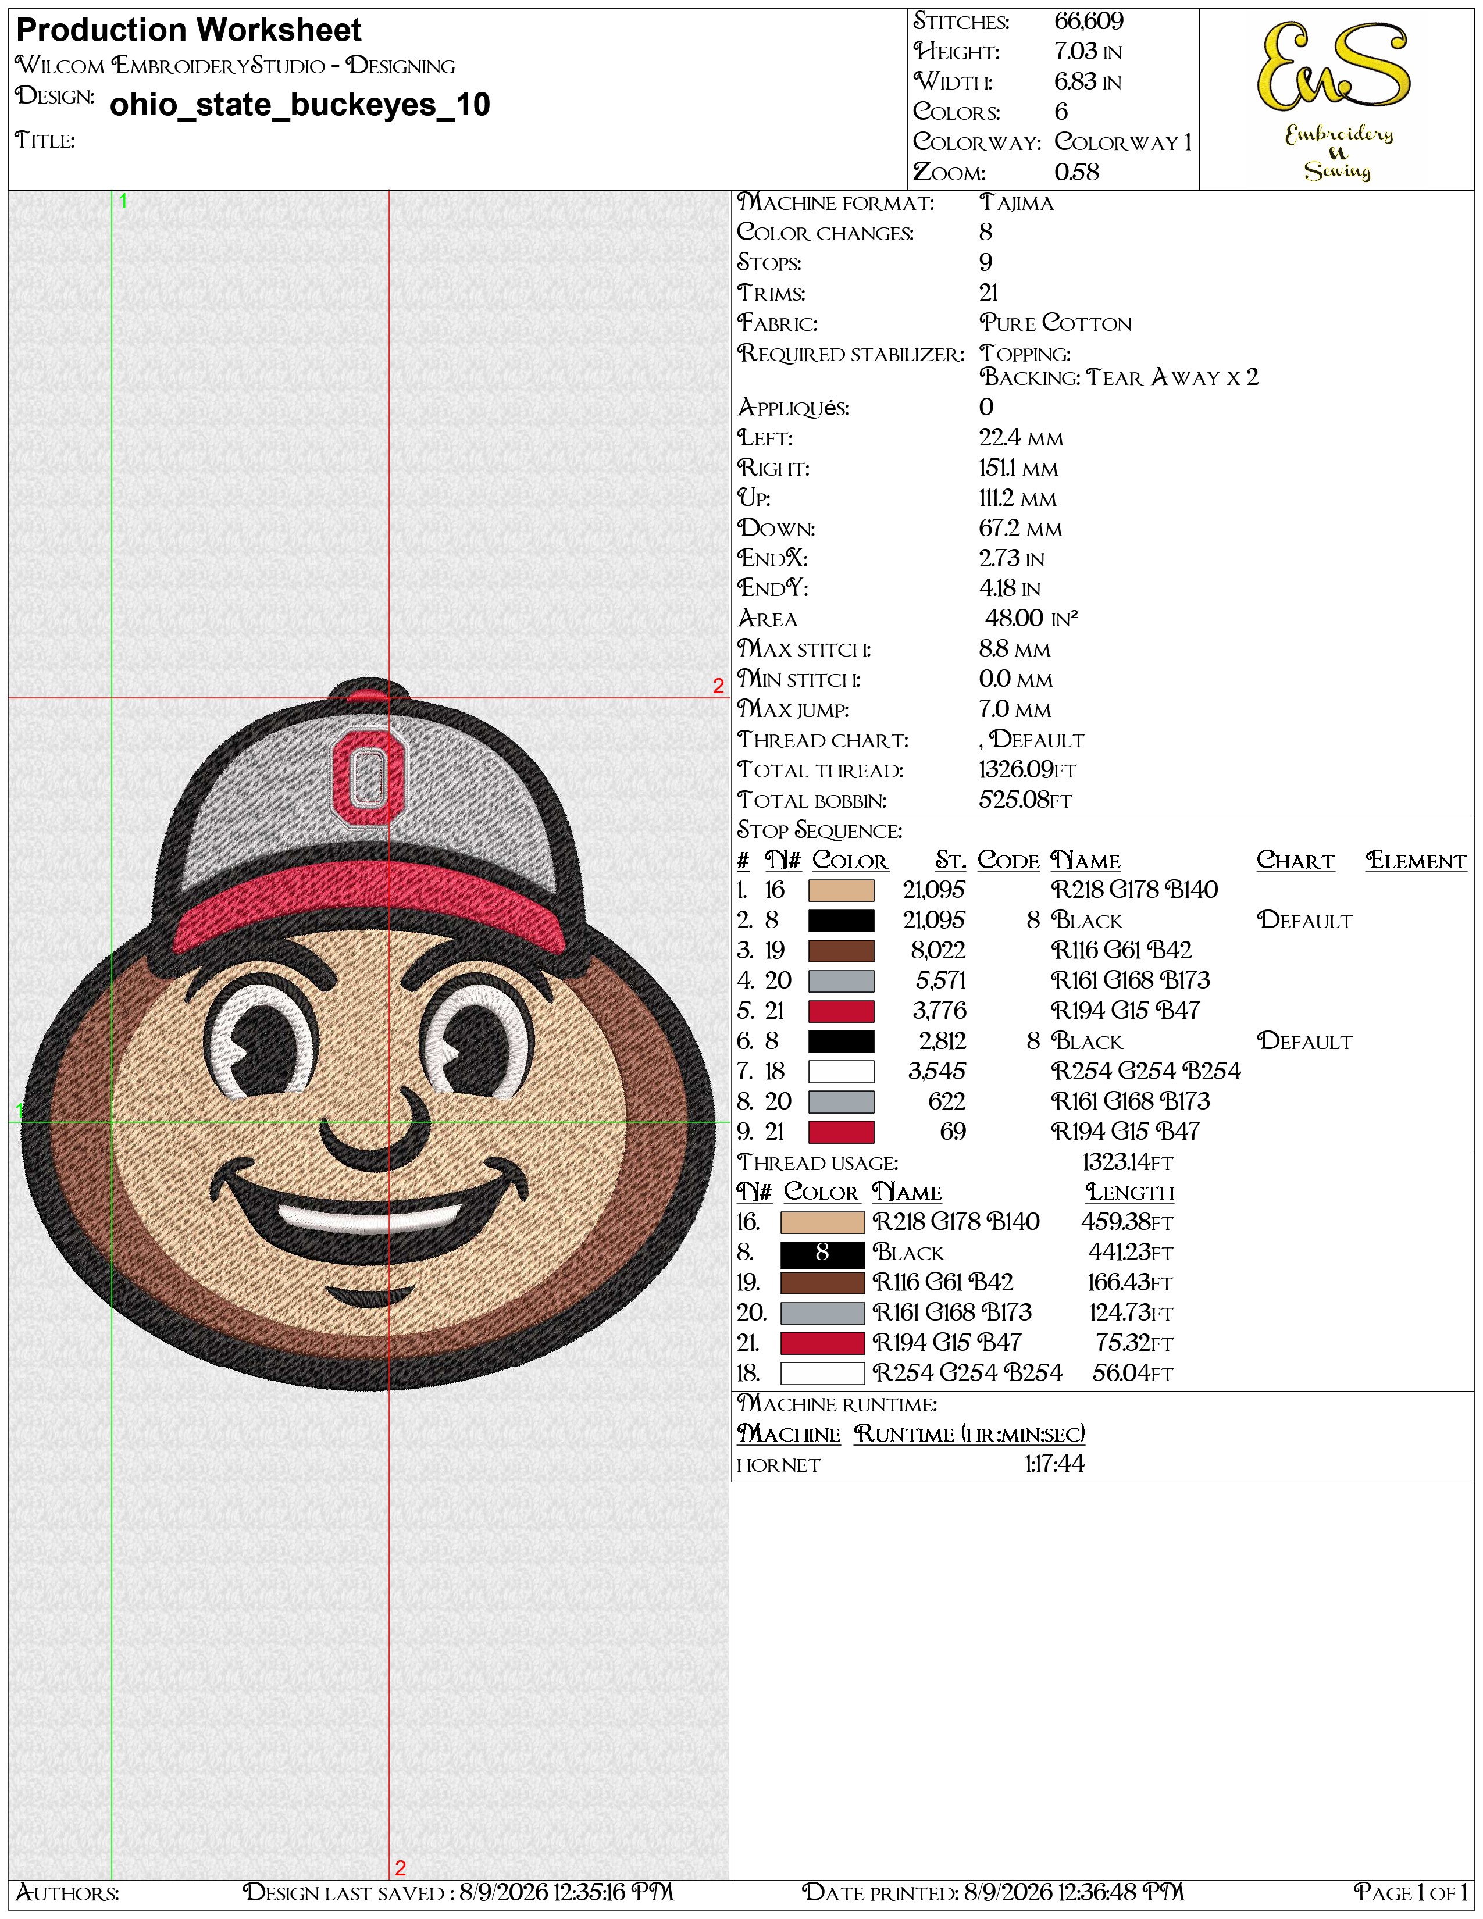
Task: Click the thread length "166.43ft"
Action: [x=1131, y=1283]
